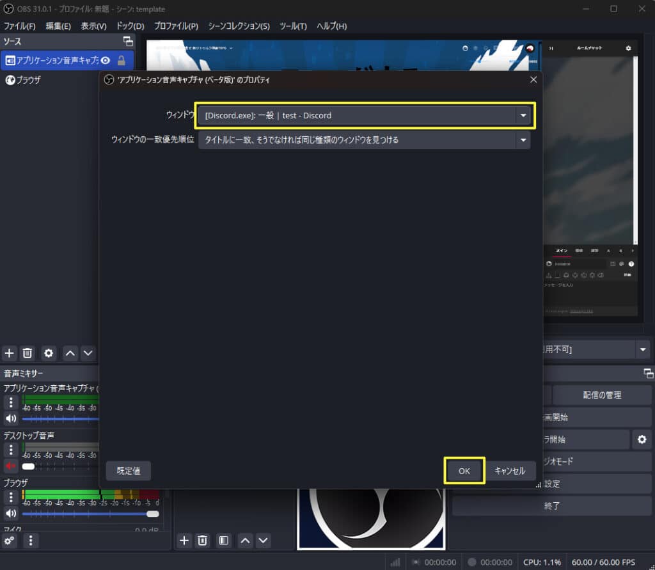Move source up with arrow icon
This screenshot has width=655, height=570.
click(70, 352)
